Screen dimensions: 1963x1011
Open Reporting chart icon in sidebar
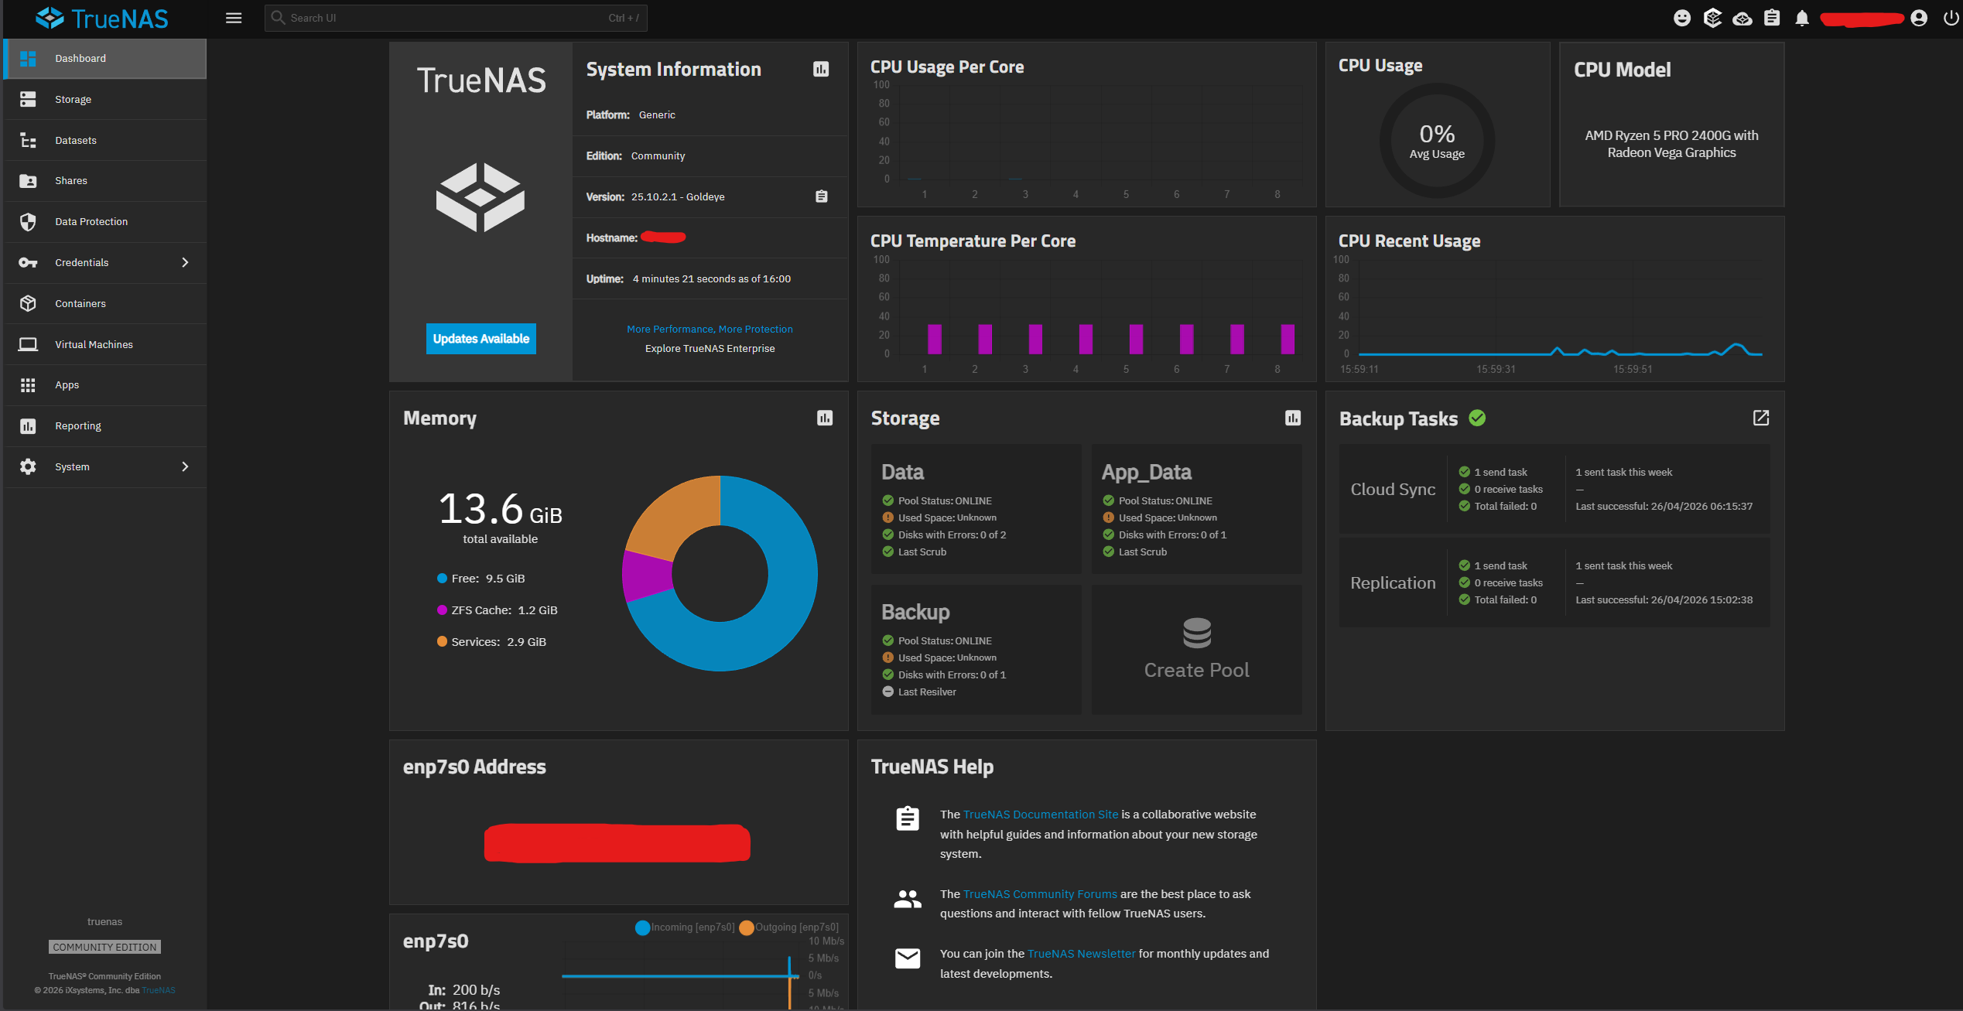click(x=28, y=426)
